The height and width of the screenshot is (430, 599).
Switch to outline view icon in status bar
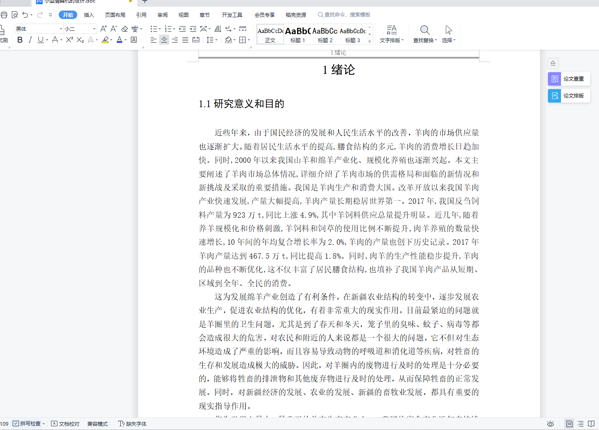click(x=580, y=424)
